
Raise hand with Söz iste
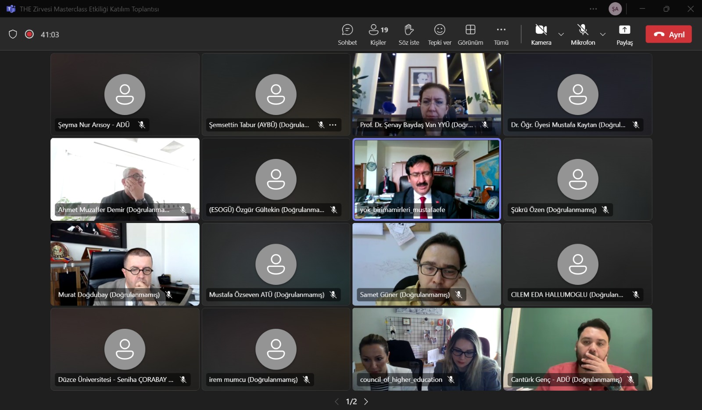pyautogui.click(x=408, y=35)
